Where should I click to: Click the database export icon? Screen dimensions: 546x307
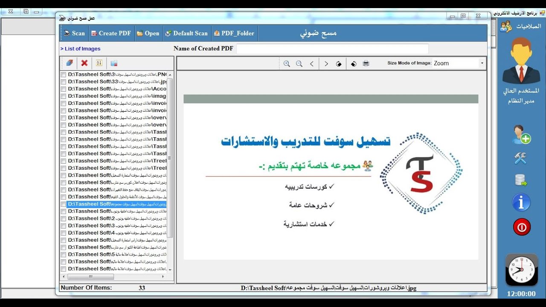[x=521, y=180]
